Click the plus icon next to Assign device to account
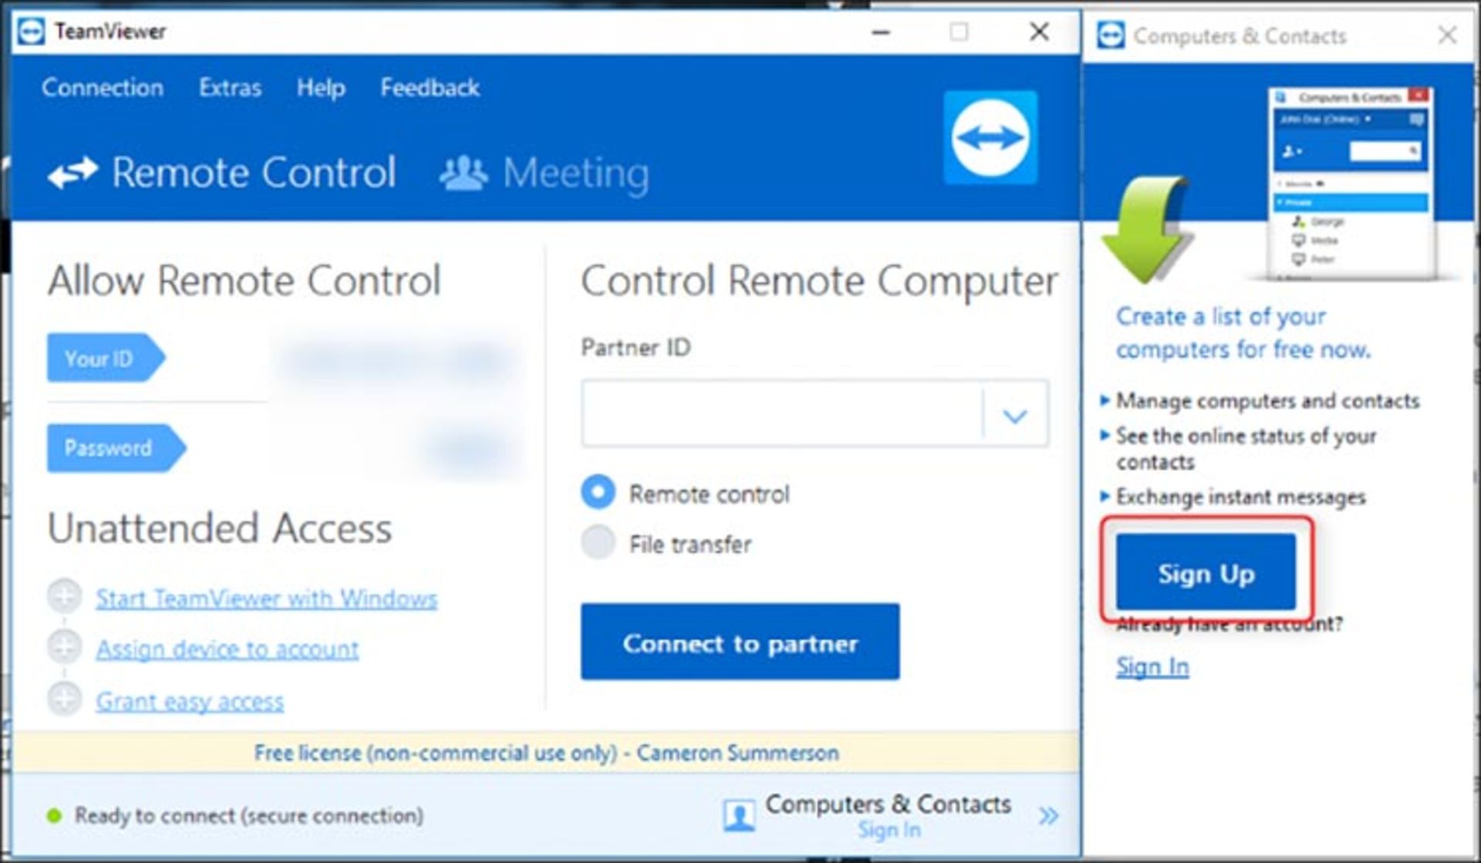 click(64, 647)
